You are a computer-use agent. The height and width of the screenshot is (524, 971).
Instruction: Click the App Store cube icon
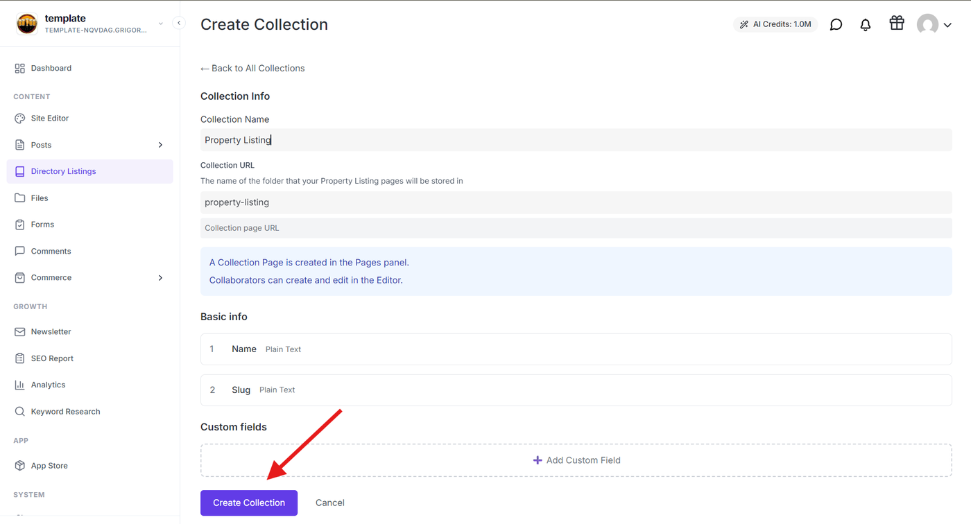point(19,466)
